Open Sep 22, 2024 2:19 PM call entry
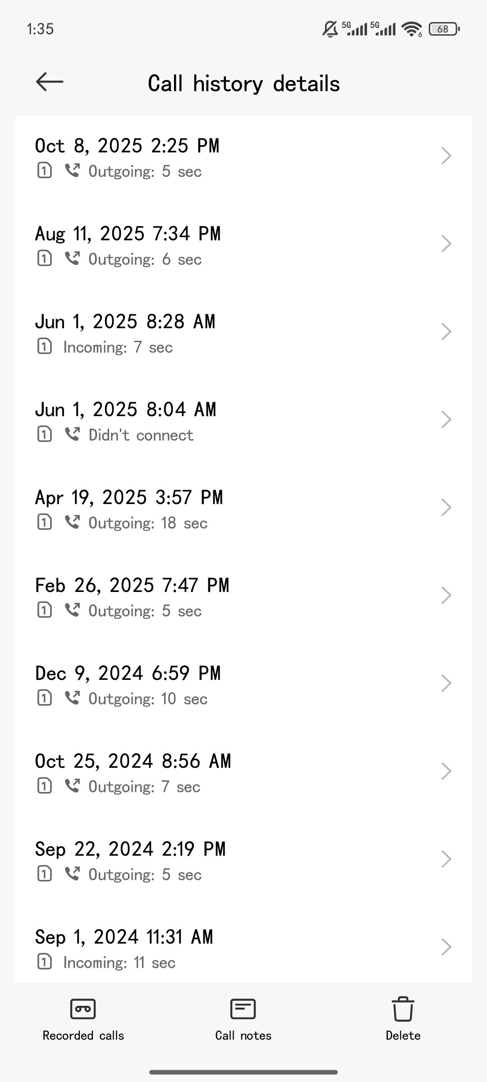The height and width of the screenshot is (1082, 487). (x=225, y=859)
